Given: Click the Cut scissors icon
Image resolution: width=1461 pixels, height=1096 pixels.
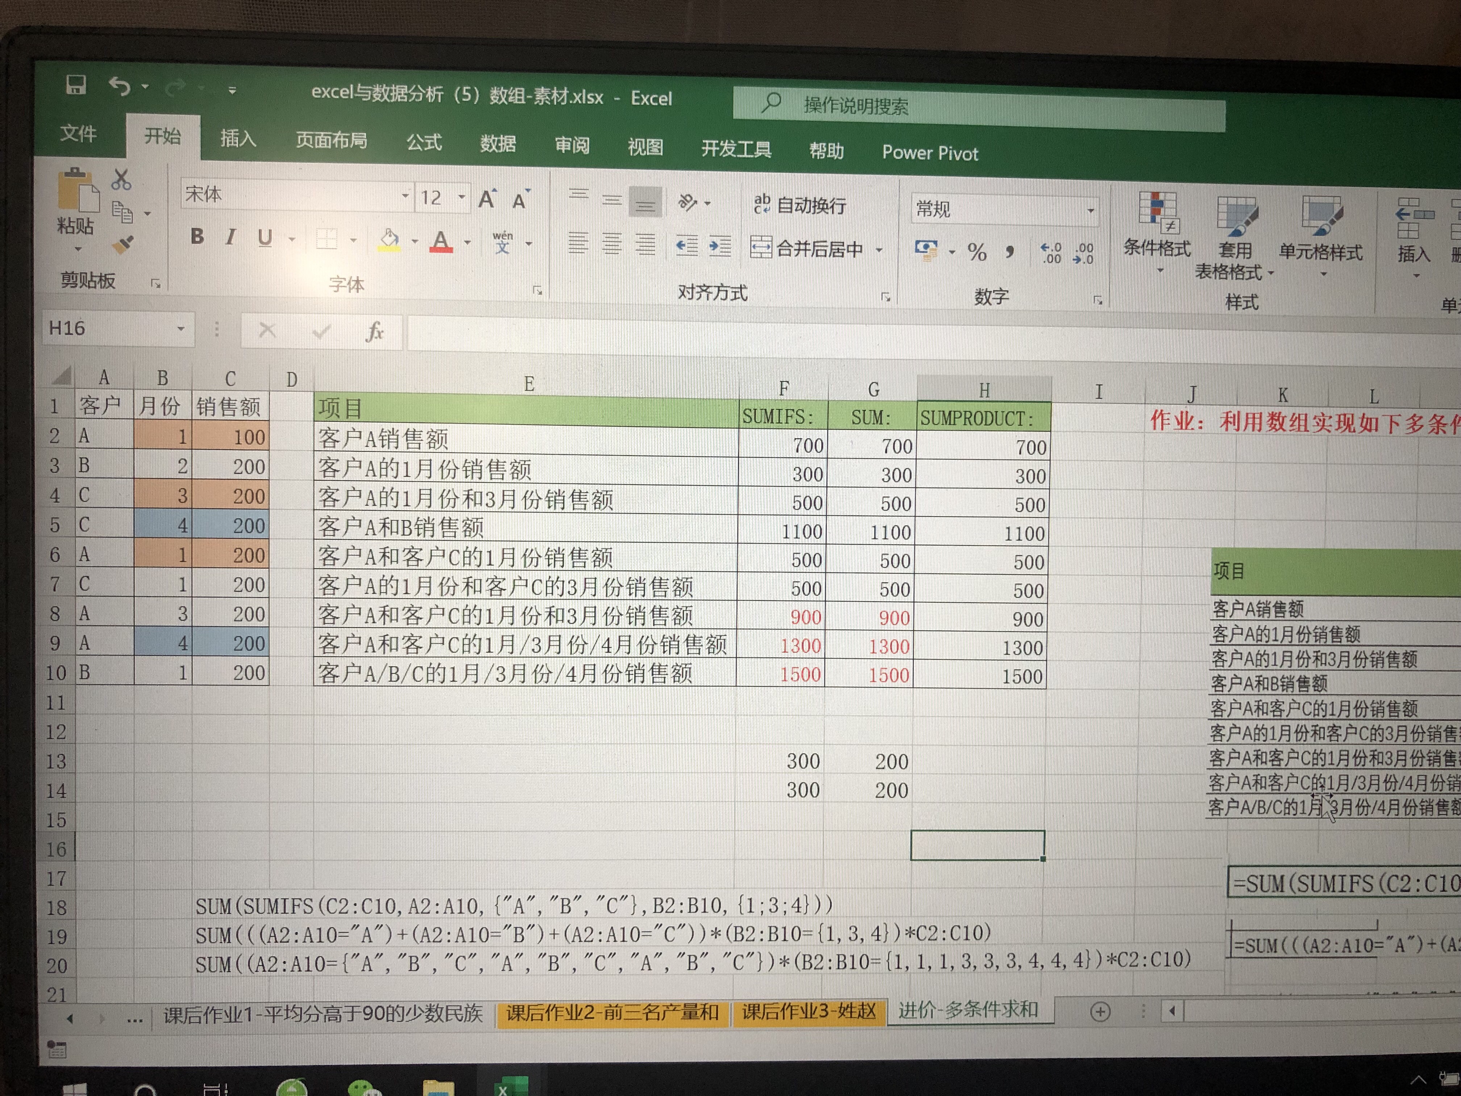Looking at the screenshot, I should click(121, 180).
